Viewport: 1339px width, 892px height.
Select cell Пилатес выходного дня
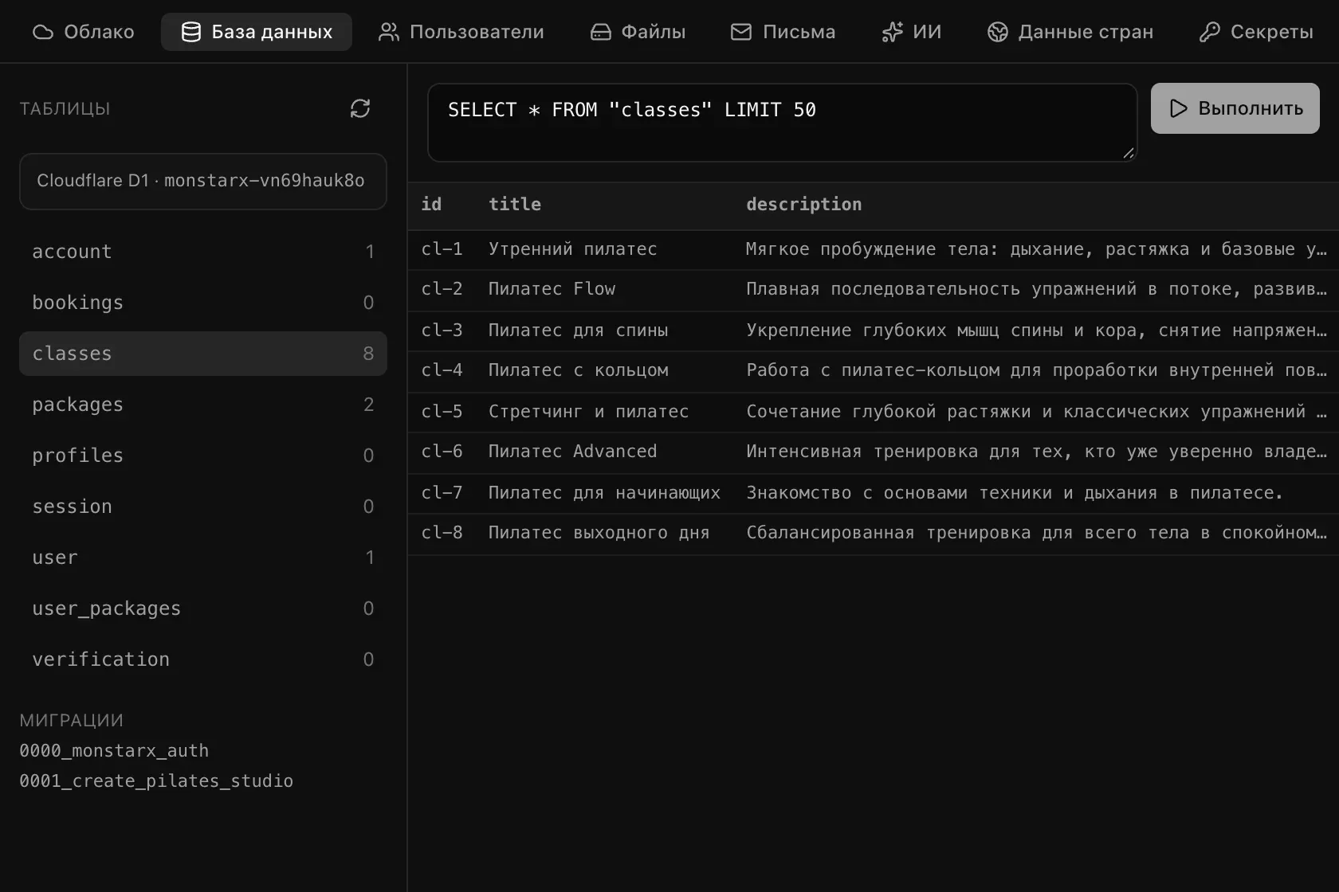(599, 533)
